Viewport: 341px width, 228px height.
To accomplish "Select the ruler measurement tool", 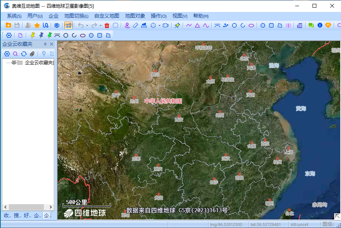I will coord(135,25).
